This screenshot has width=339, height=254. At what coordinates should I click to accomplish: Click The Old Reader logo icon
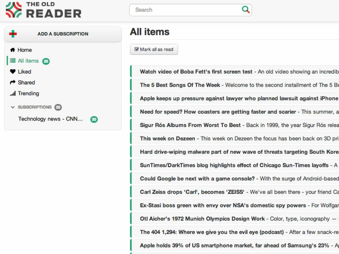coord(13,10)
